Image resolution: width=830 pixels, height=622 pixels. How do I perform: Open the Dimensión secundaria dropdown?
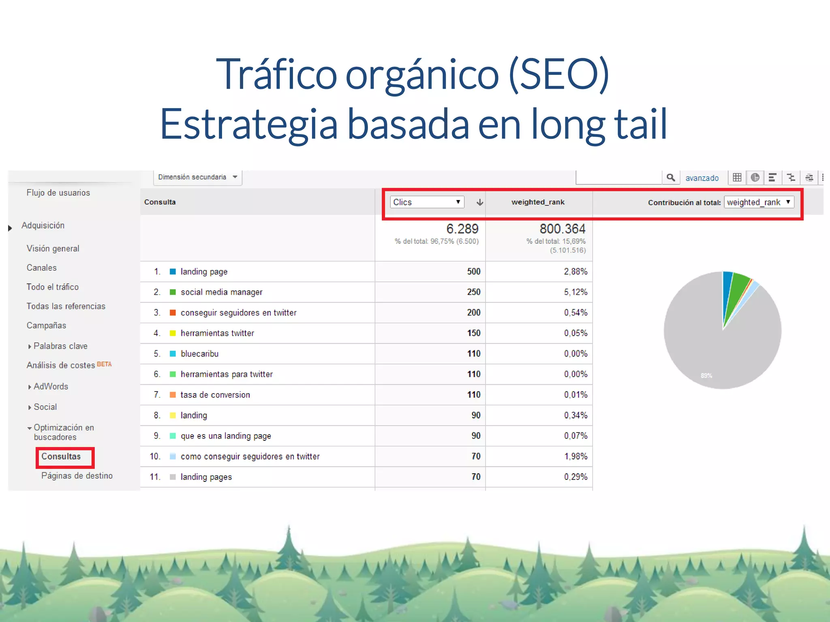click(x=198, y=177)
